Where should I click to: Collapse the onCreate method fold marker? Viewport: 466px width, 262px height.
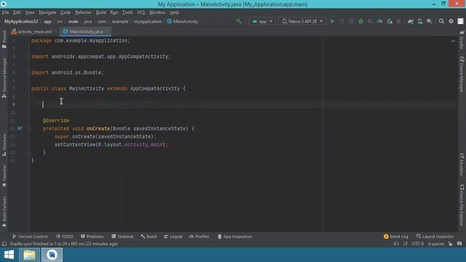coord(29,129)
